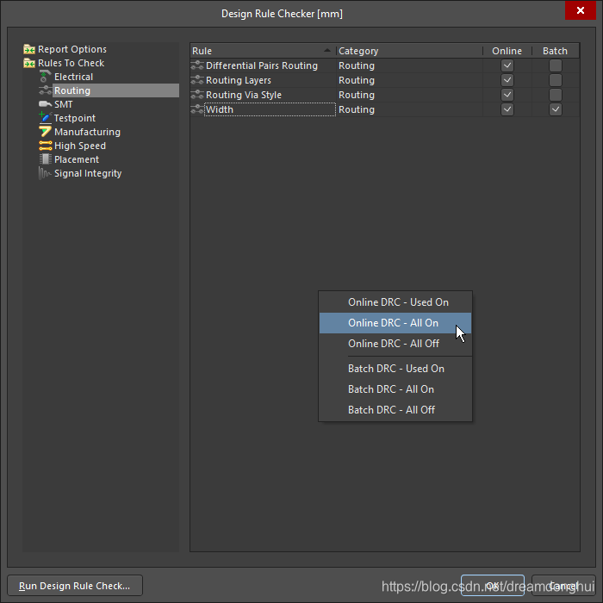Screen dimensions: 603x603
Task: Choose Batch DRC - Used On
Action: click(395, 369)
